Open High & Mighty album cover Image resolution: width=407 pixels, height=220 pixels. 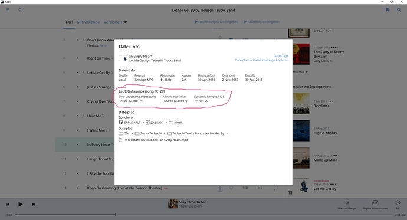coord(301,131)
